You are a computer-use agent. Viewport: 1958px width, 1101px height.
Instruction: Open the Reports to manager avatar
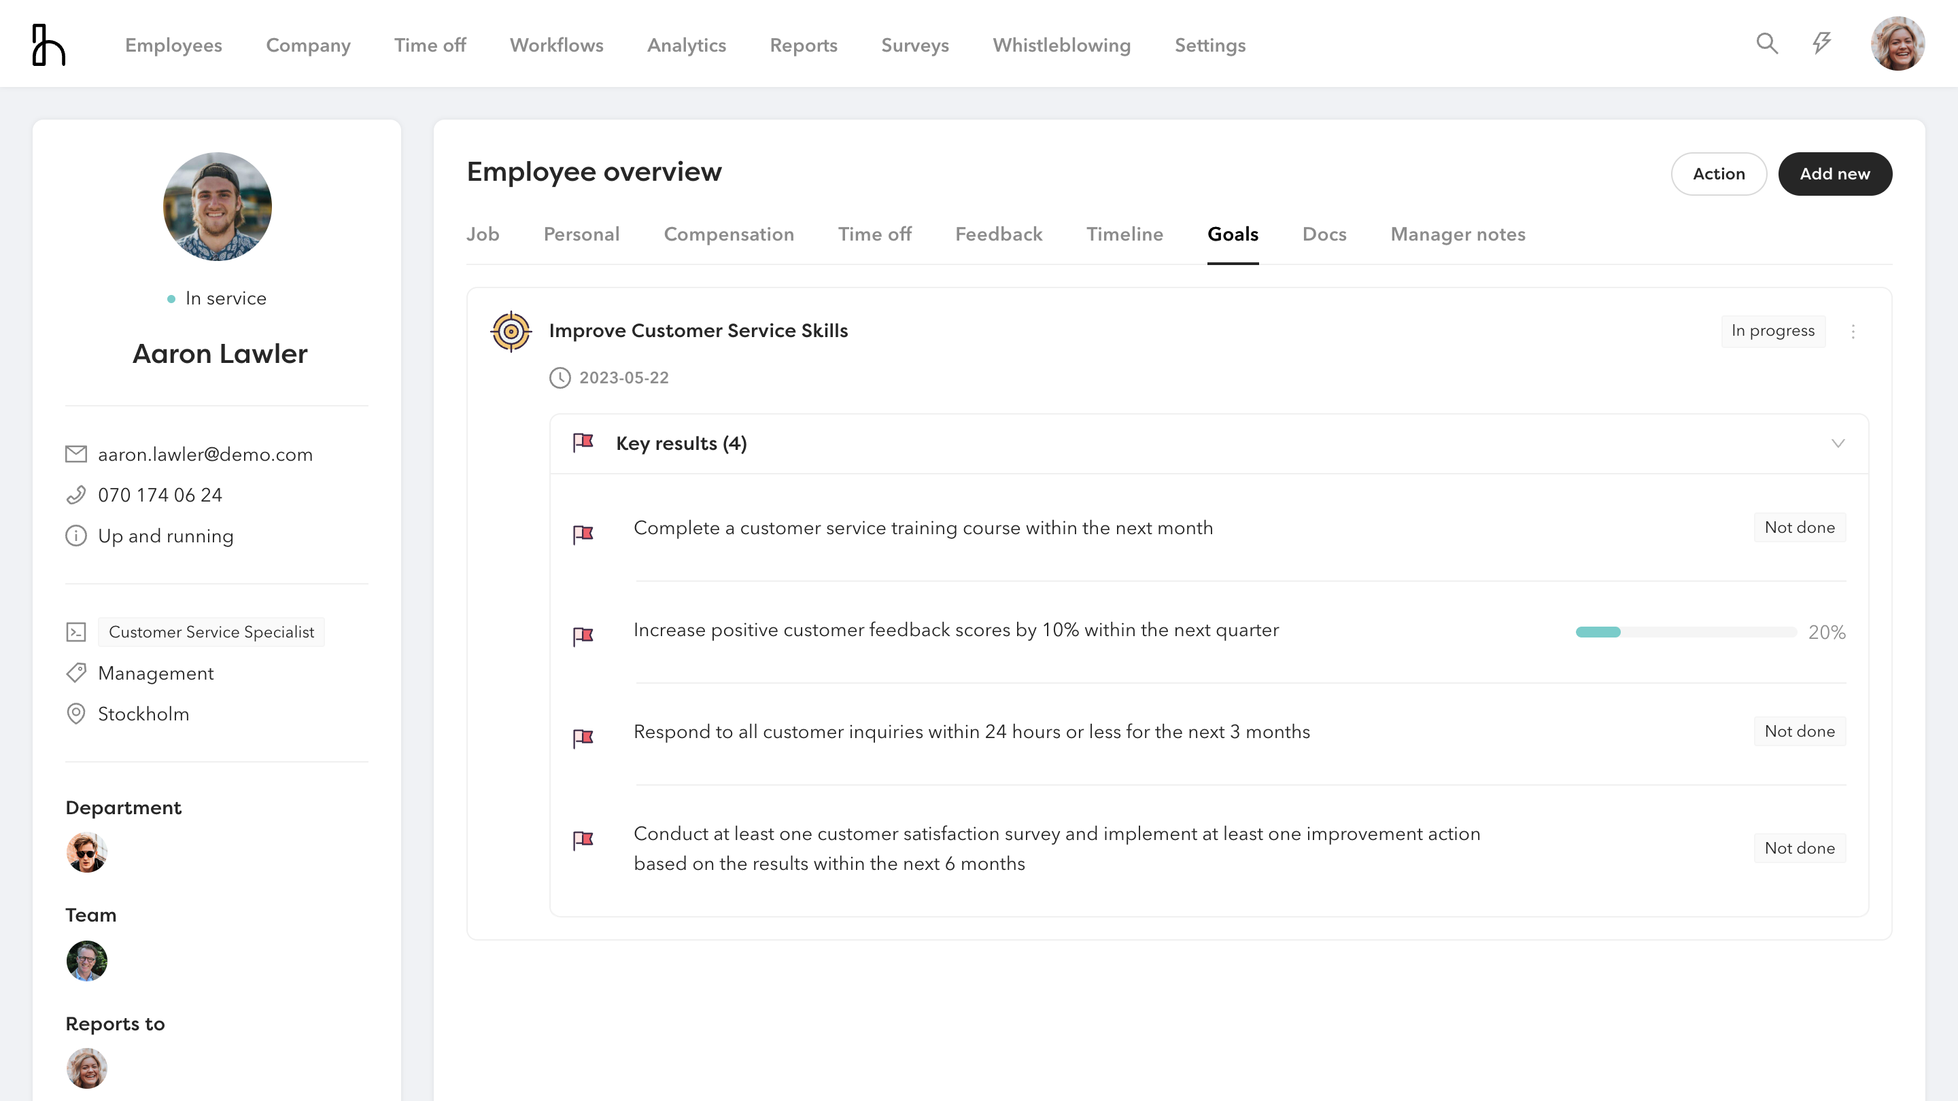(x=86, y=1068)
